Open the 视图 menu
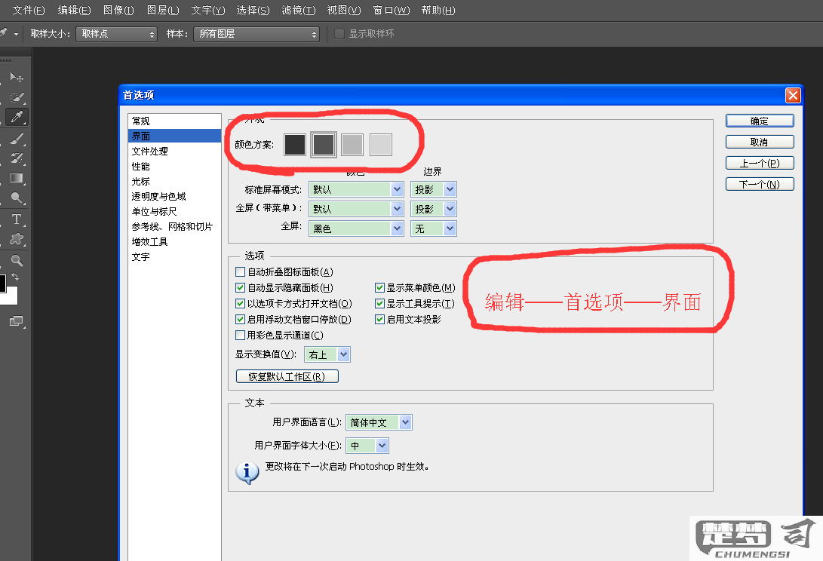Screen dimensions: 823x561 [344, 10]
